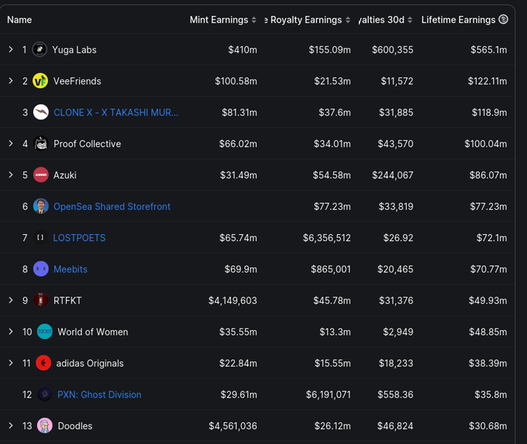Click the $565.1m lifetime earnings value
527x444 pixels.
tap(488, 50)
